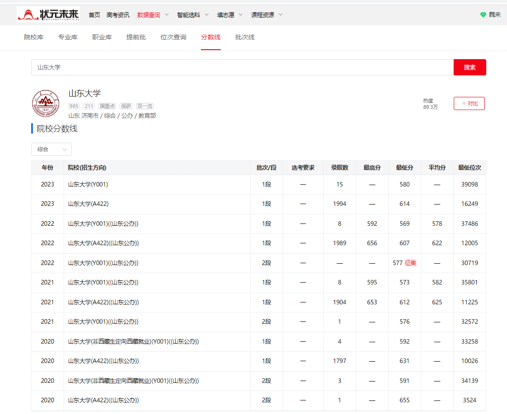Expand the 课程资源 menu chevron

281,14
